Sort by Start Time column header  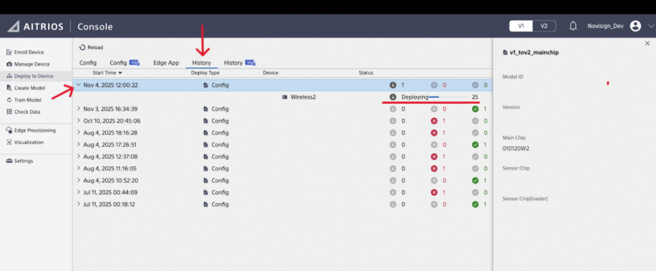(x=107, y=74)
